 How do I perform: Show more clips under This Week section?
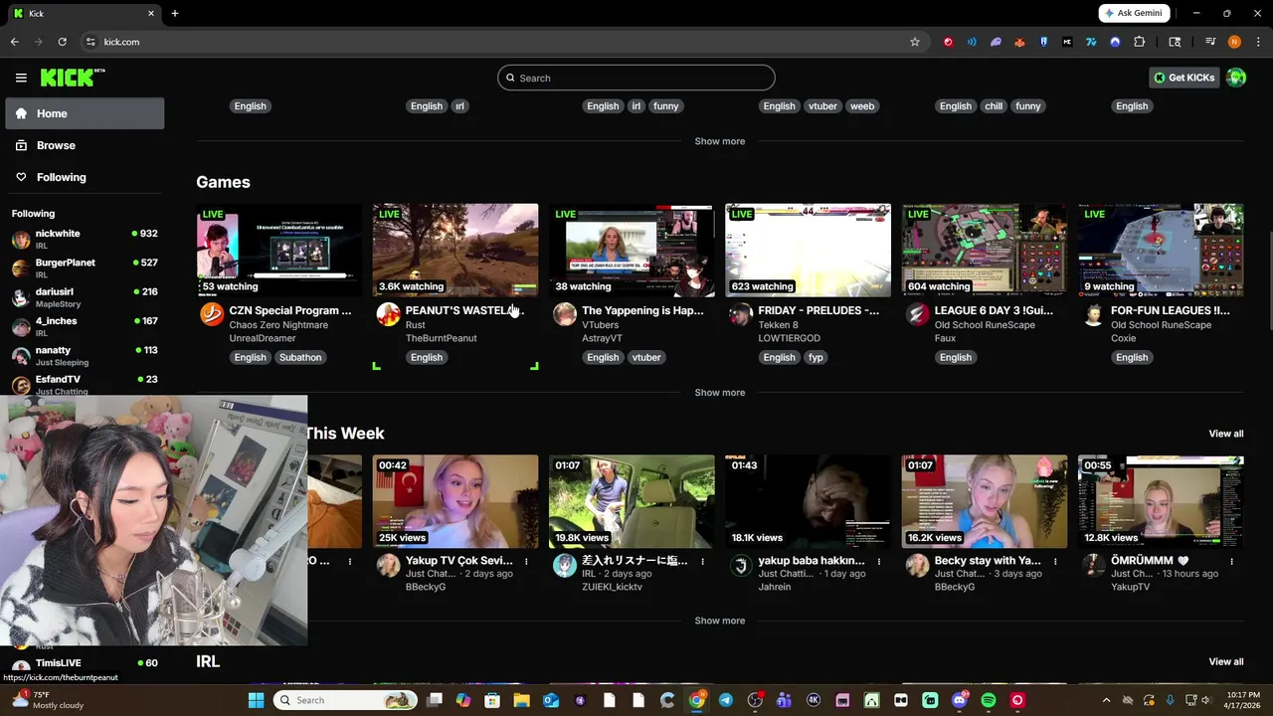(x=720, y=621)
